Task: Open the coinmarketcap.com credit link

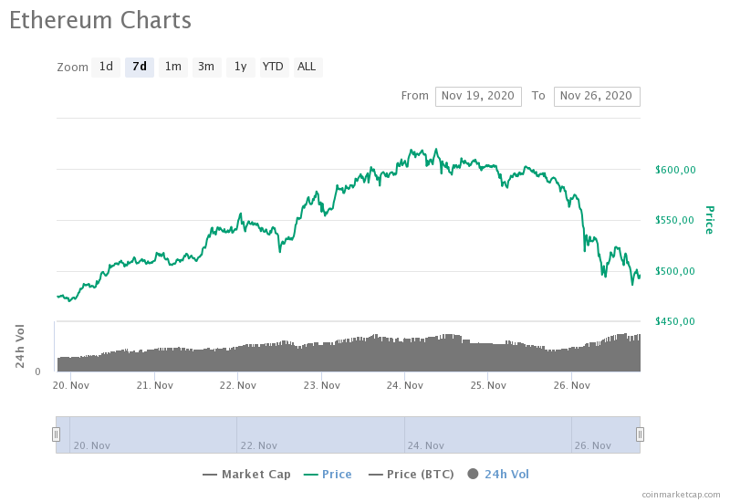Action: coord(681,494)
